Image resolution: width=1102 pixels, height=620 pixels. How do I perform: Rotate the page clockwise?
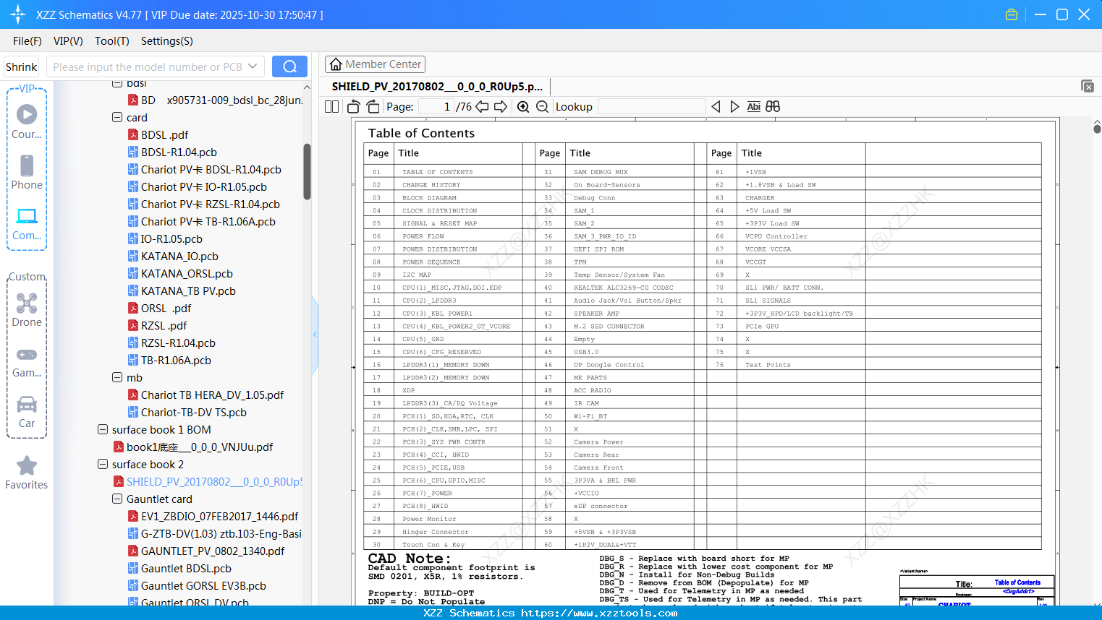(x=373, y=107)
